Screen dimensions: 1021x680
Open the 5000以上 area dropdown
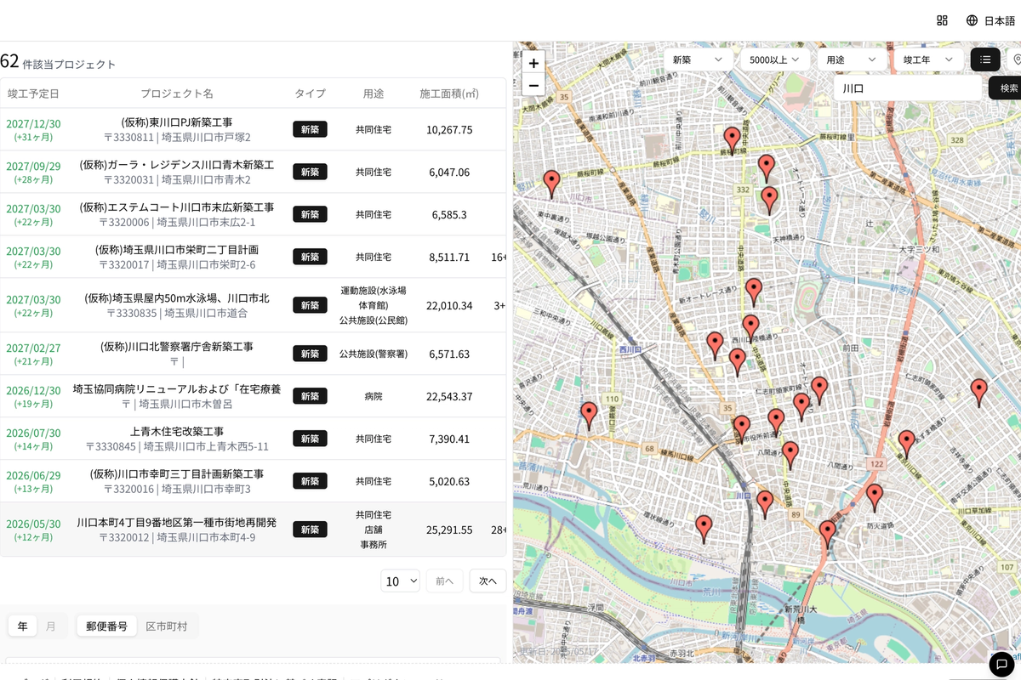click(x=774, y=59)
